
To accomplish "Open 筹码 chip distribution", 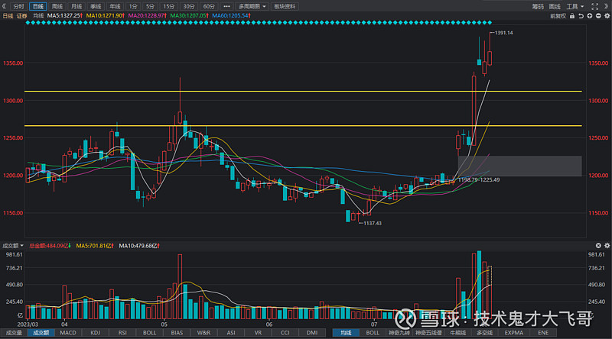I will click(x=538, y=6).
